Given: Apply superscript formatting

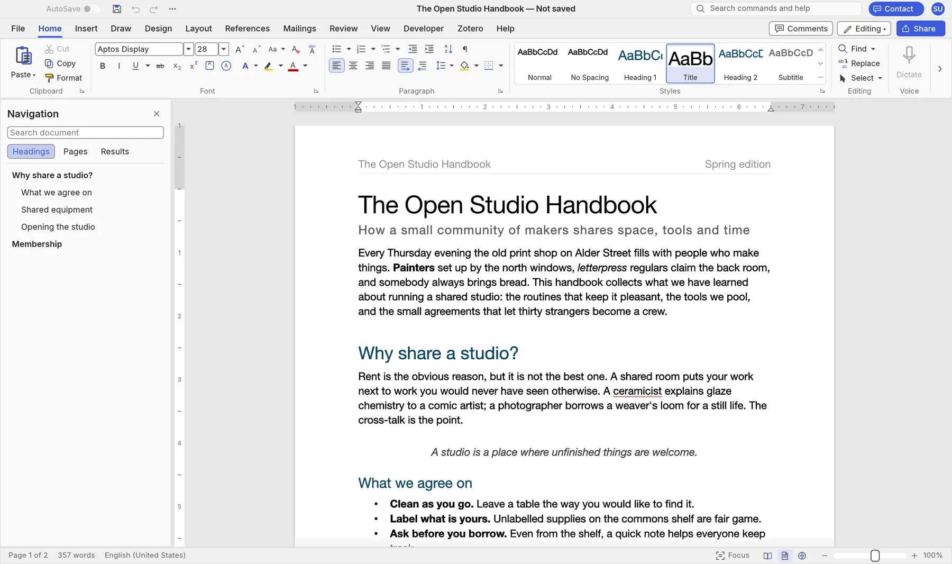Looking at the screenshot, I should tap(194, 66).
